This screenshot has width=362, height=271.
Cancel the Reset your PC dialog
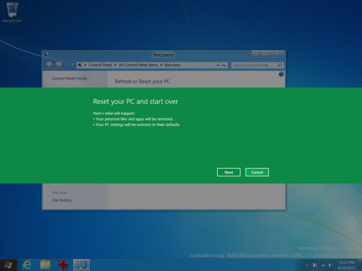point(257,172)
